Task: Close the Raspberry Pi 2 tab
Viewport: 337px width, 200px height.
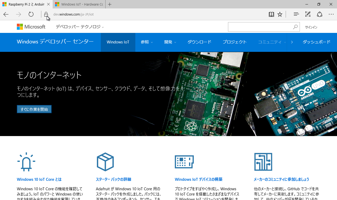Action: pos(48,4)
